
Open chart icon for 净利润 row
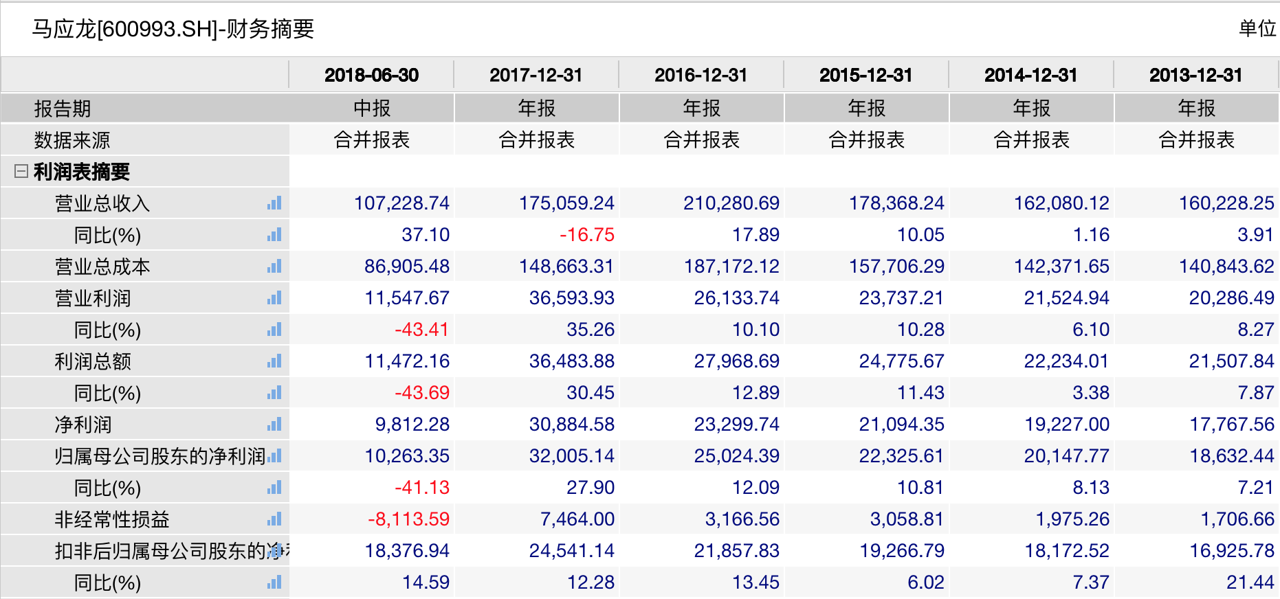(x=275, y=425)
